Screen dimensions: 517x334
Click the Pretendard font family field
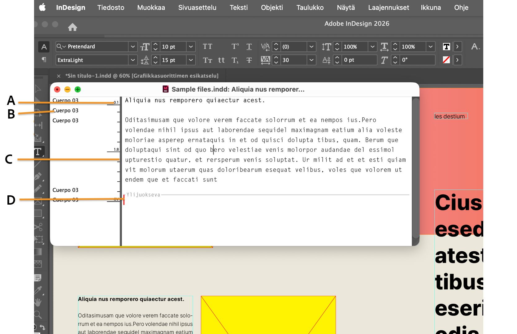coord(92,46)
